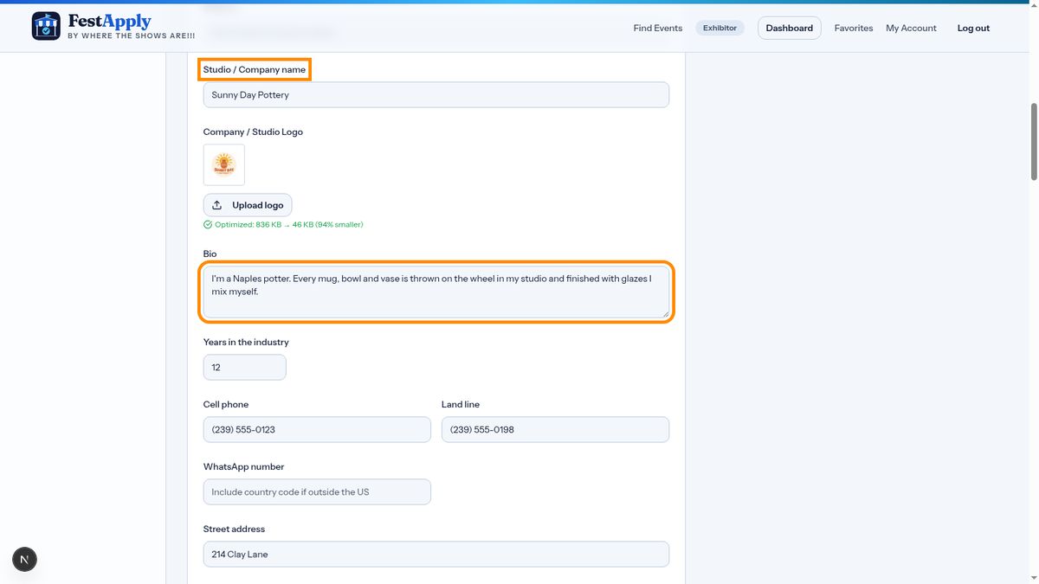
Task: Click the "Bio" label
Action: pos(210,254)
